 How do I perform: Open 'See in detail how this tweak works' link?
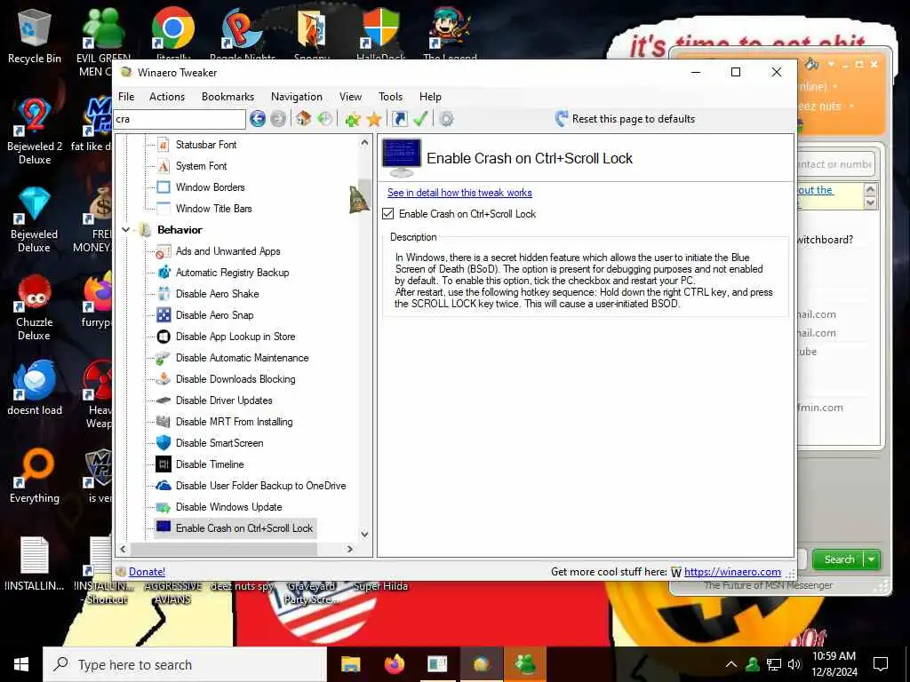(459, 193)
